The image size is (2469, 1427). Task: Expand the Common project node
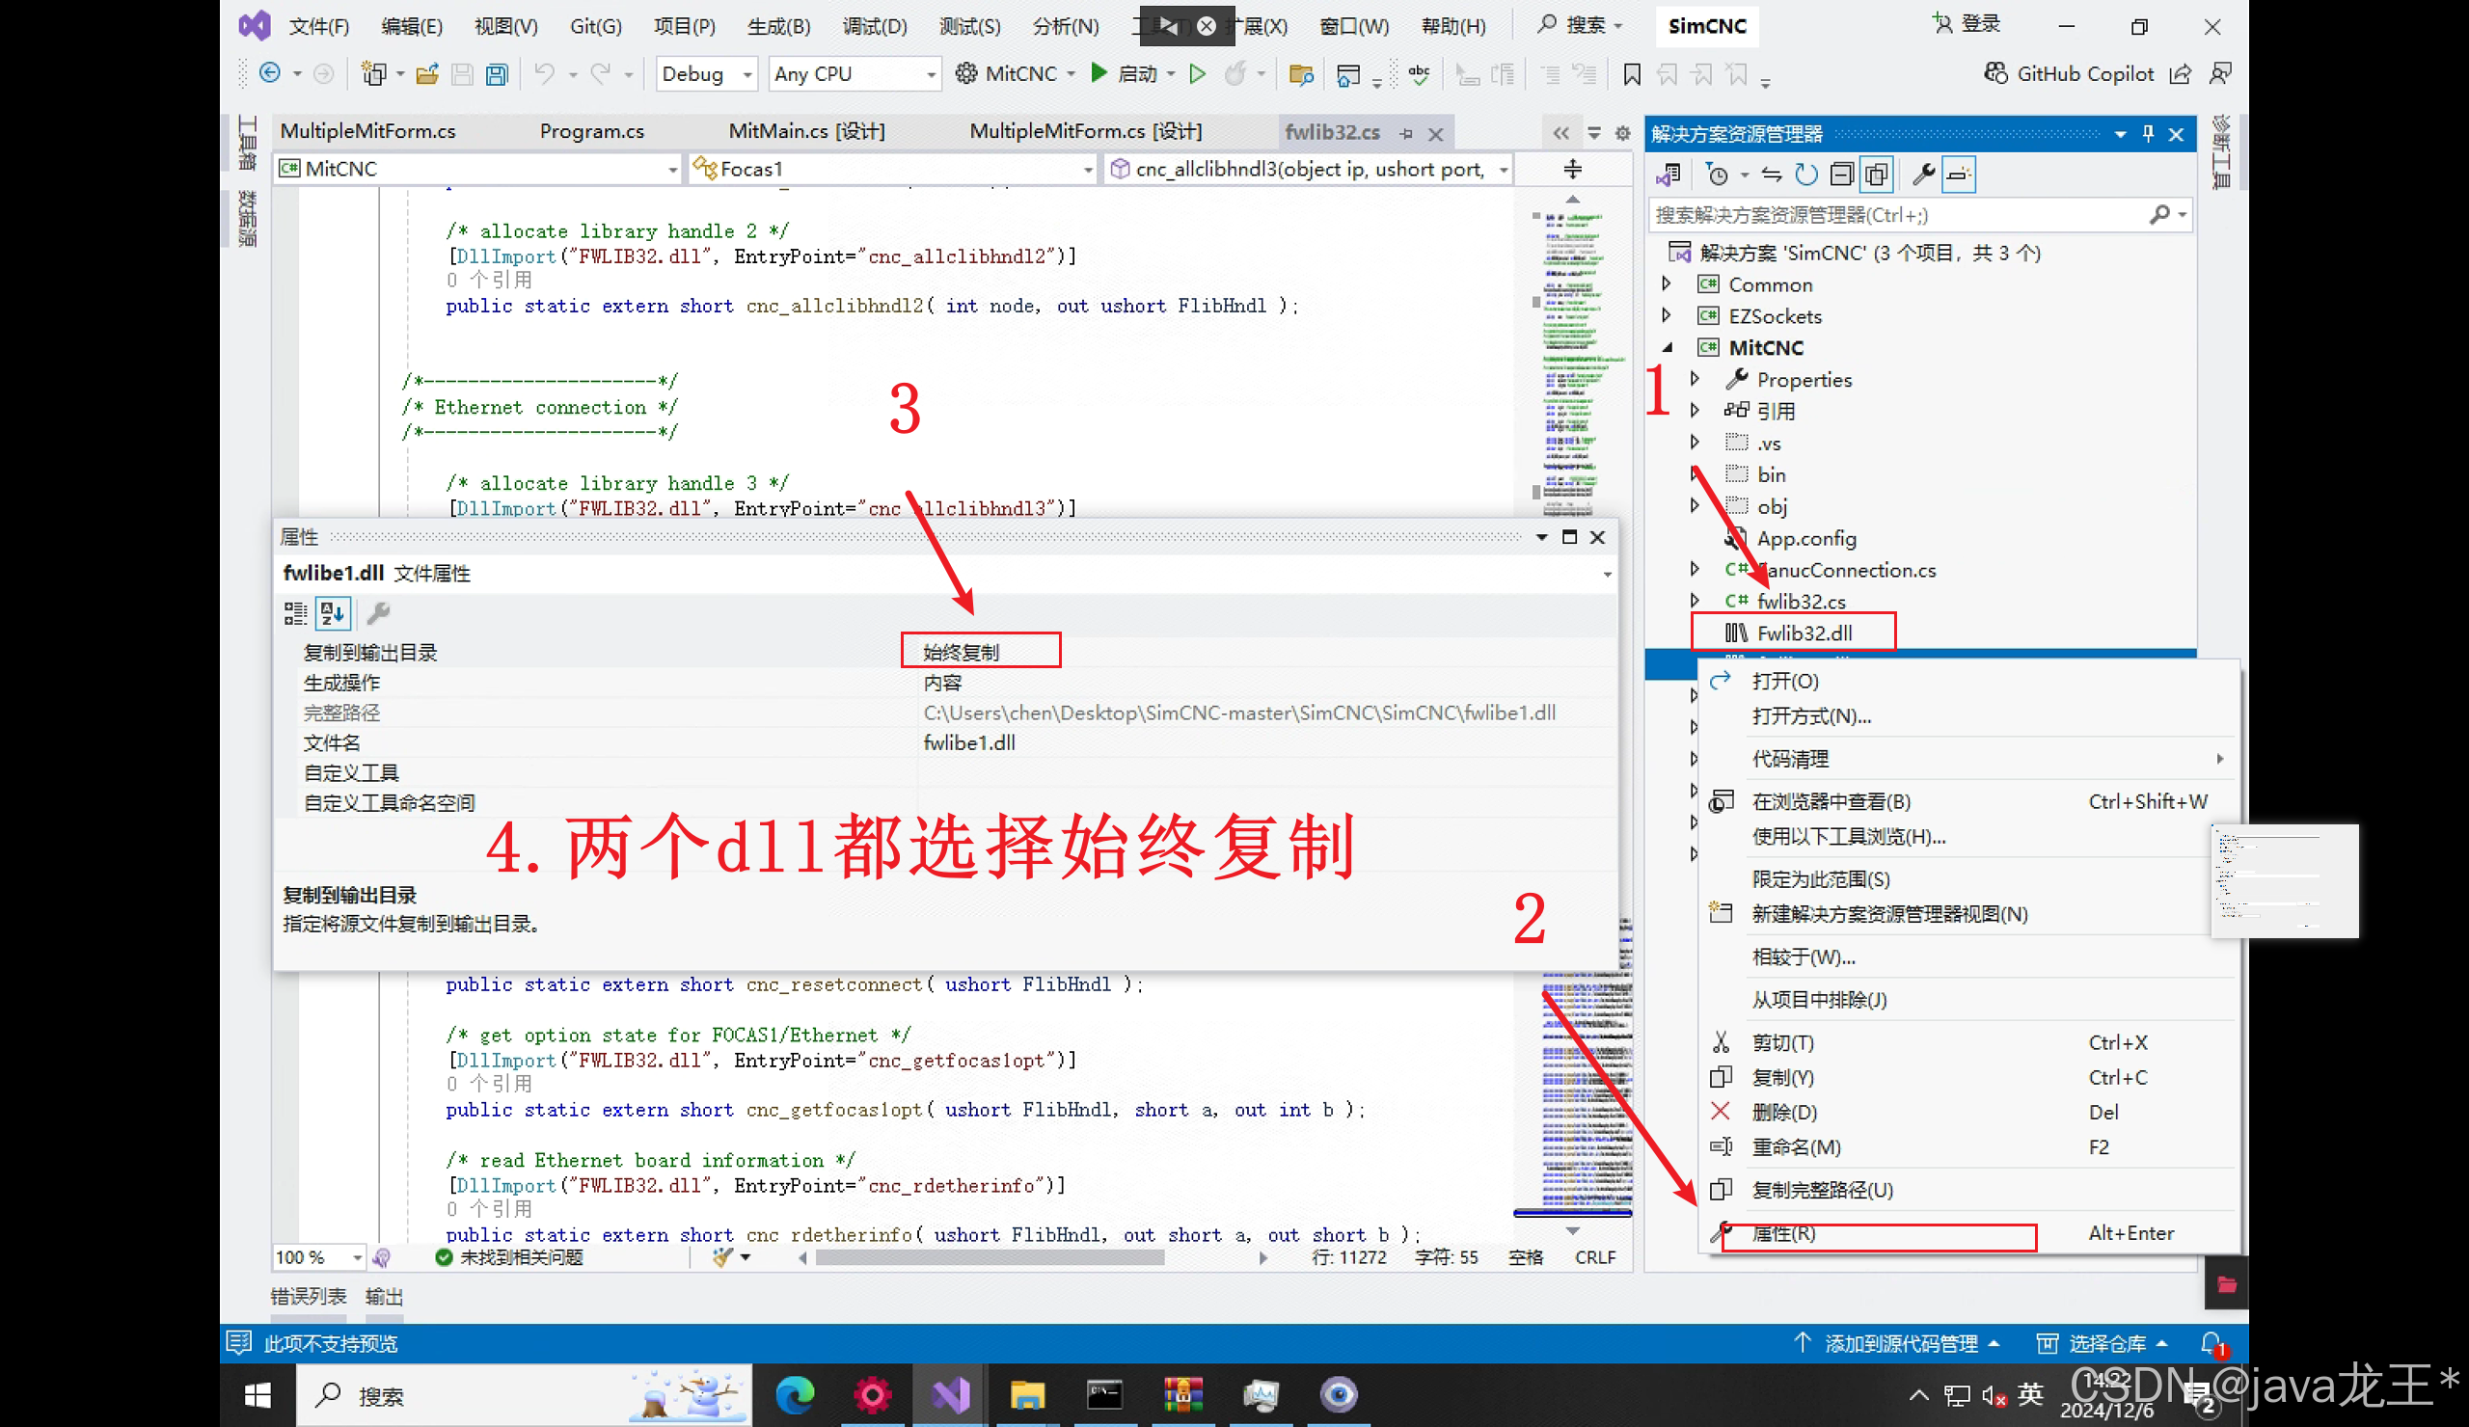pos(1667,284)
